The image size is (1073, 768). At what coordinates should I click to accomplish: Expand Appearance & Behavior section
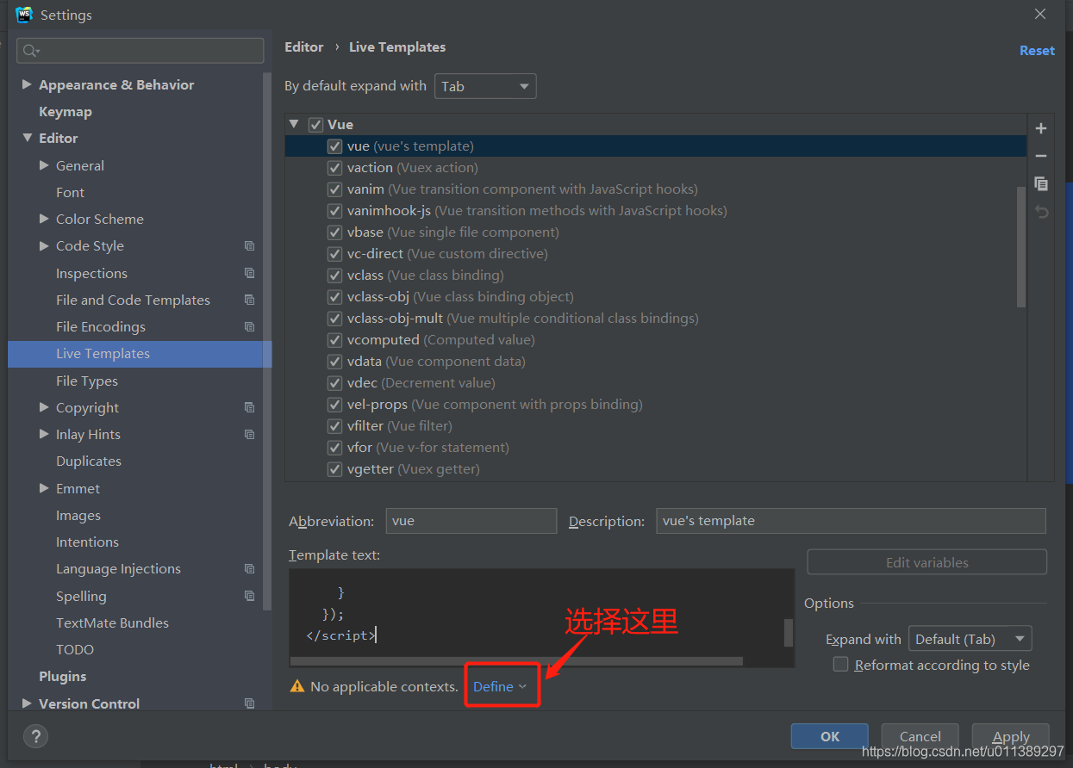point(27,84)
